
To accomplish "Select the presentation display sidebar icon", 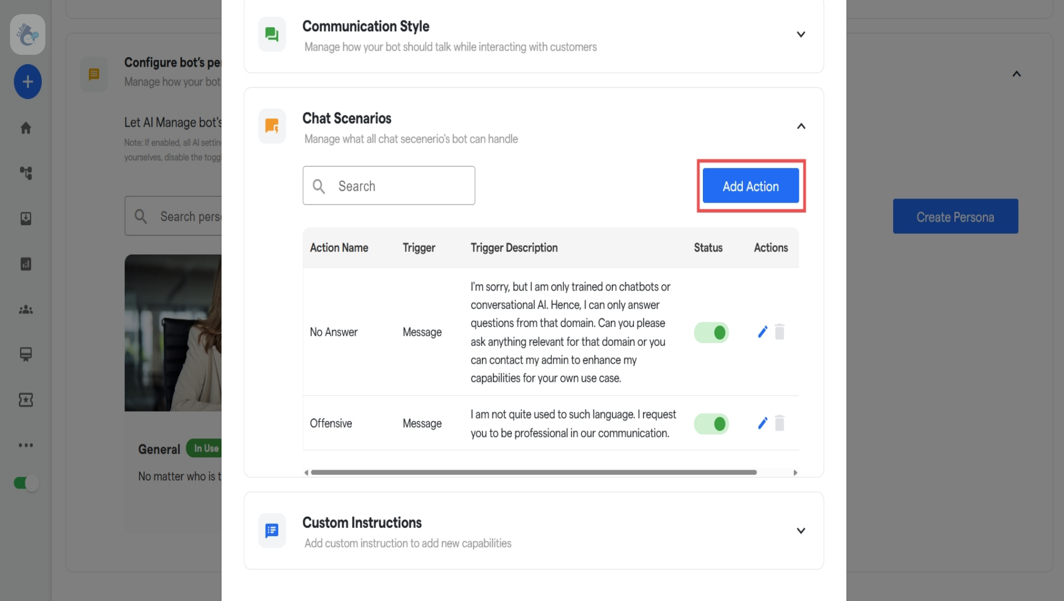I will 26,355.
